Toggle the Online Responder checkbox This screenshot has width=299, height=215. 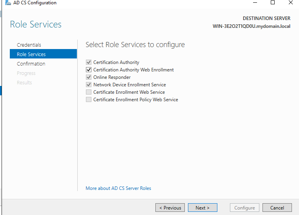[88, 77]
